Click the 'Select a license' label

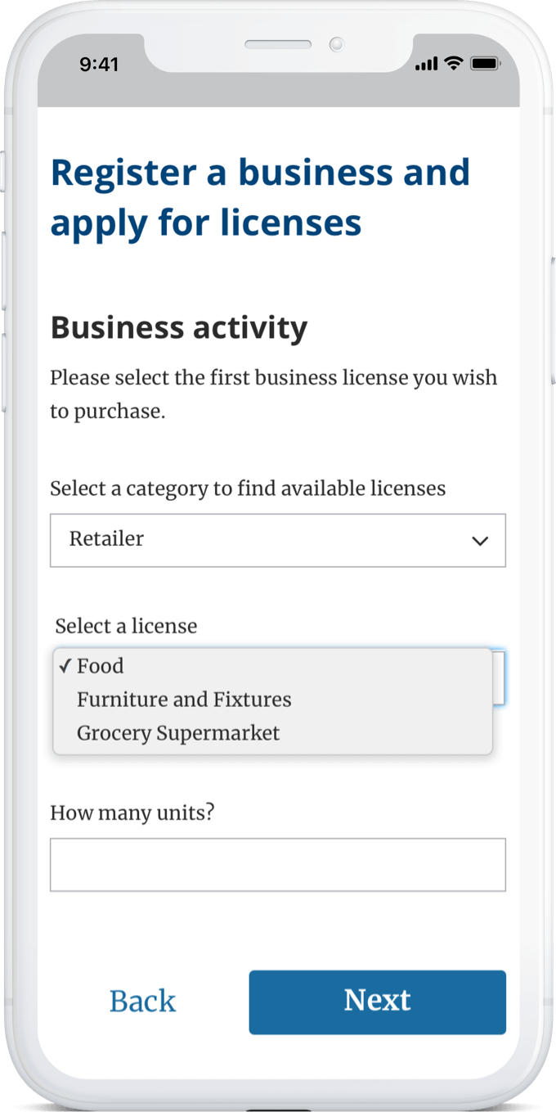(127, 626)
